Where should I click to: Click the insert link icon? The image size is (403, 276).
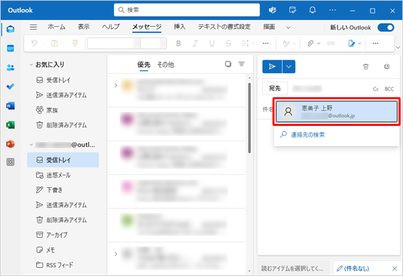click(330, 44)
